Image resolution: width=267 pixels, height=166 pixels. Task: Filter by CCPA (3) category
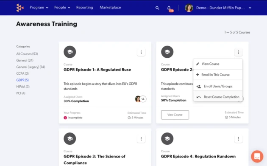tap(22, 73)
